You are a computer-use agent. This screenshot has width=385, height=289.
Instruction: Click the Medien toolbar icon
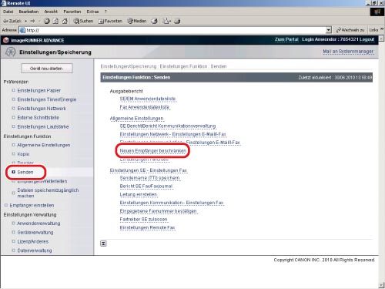click(137, 21)
